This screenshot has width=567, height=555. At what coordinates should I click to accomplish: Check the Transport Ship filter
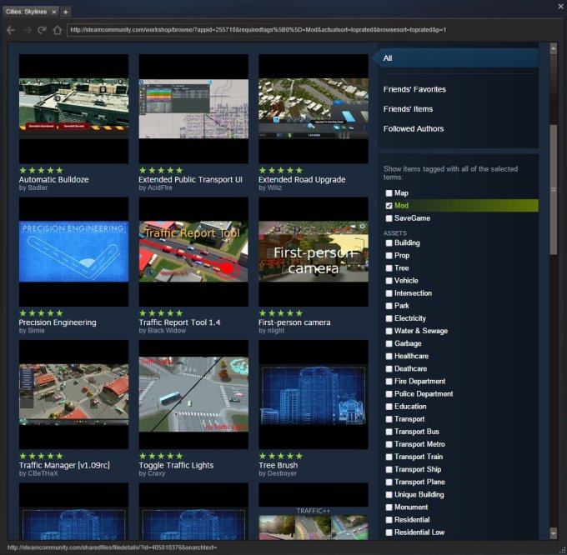coord(389,469)
